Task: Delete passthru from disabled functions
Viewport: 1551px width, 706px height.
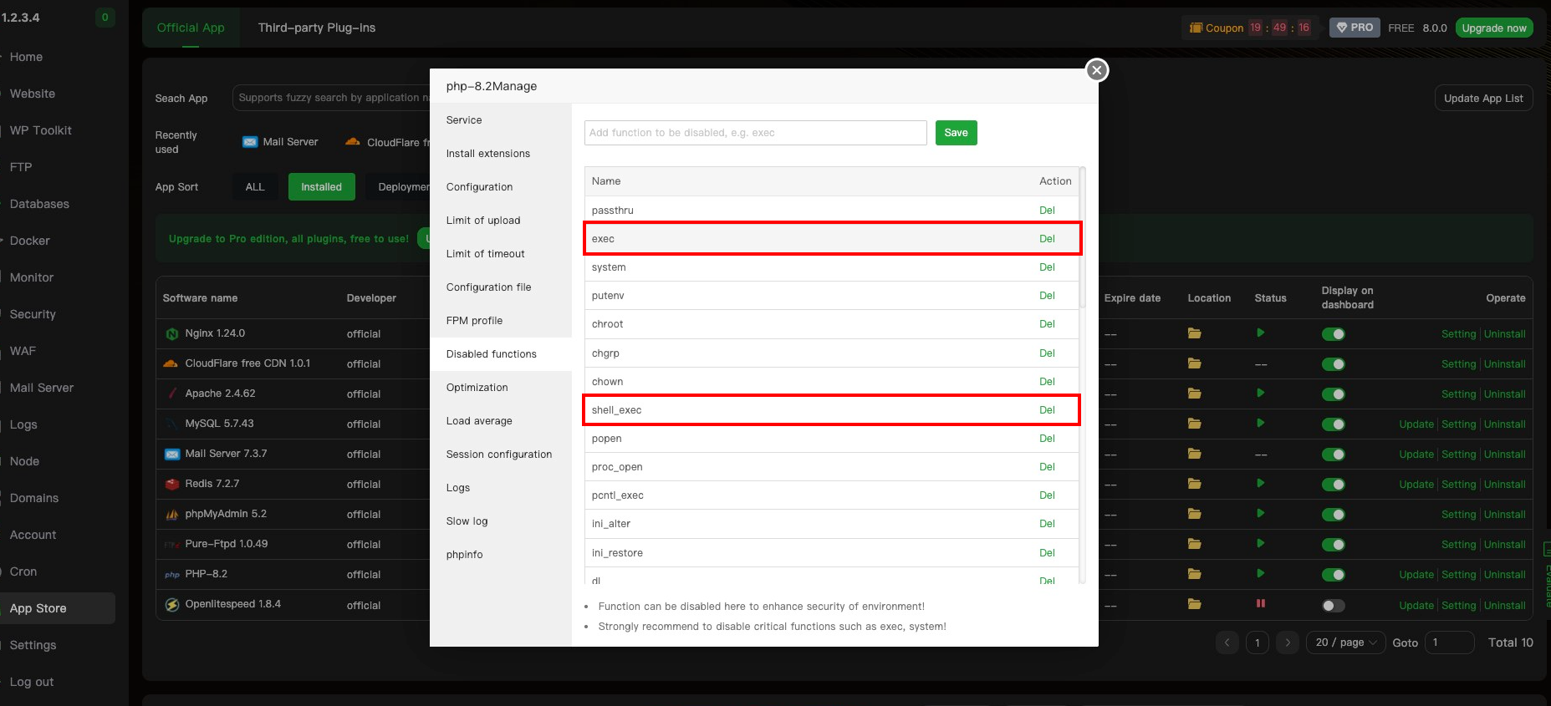Action: (1047, 211)
